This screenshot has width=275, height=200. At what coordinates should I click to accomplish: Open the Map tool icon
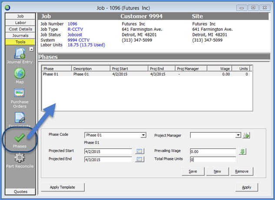coord(20,73)
